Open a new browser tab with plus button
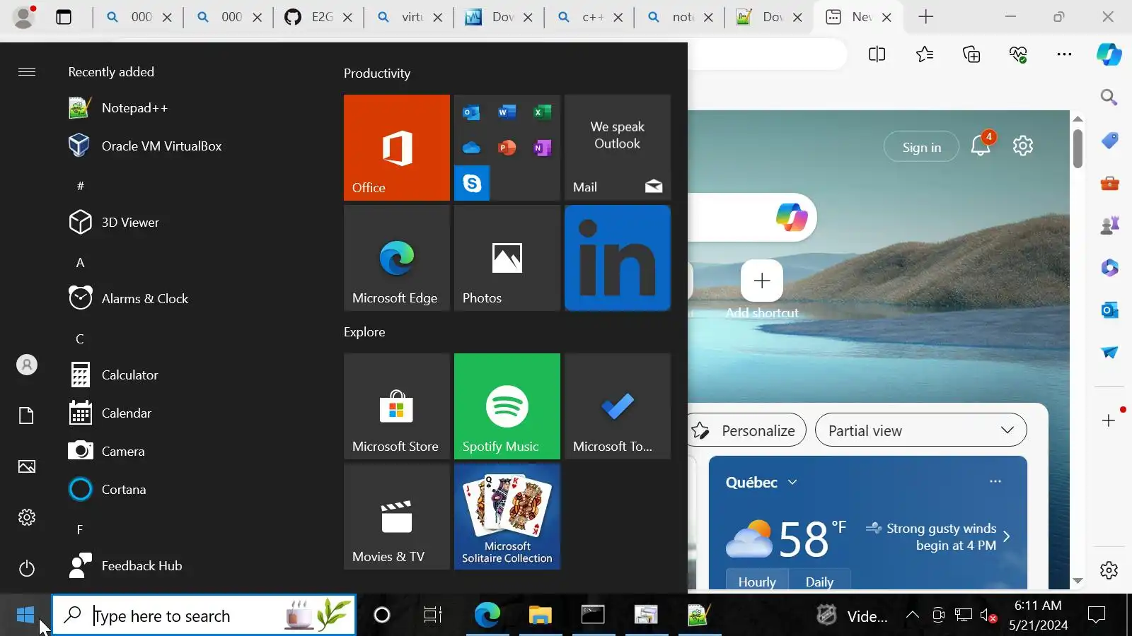 click(x=926, y=17)
